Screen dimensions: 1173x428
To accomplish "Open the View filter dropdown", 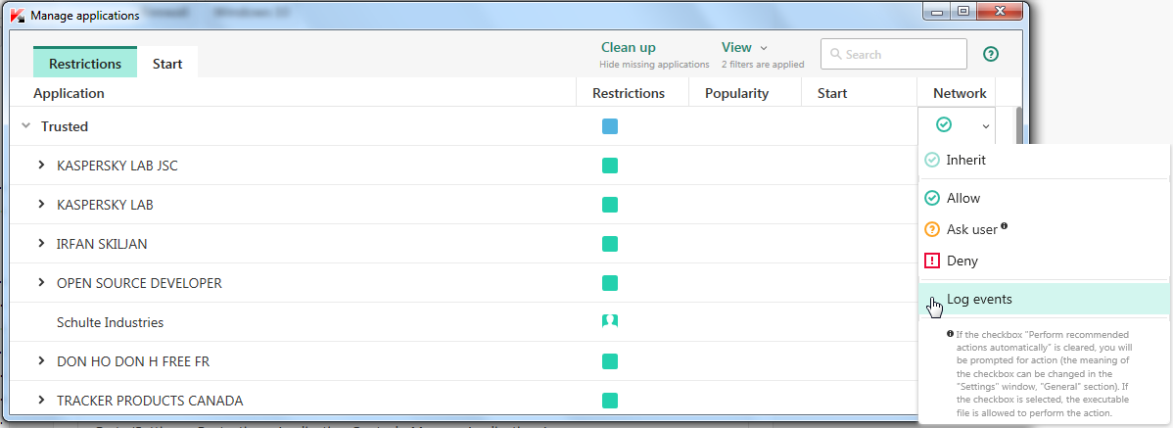I will 744,48.
